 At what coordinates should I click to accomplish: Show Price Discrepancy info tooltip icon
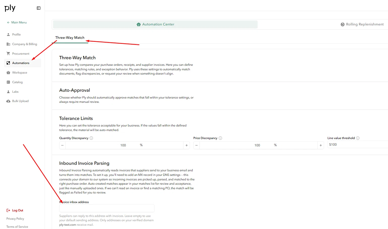pos(220,138)
